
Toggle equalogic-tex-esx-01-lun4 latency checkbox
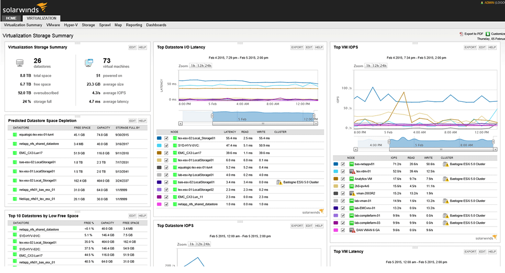tap(166, 167)
